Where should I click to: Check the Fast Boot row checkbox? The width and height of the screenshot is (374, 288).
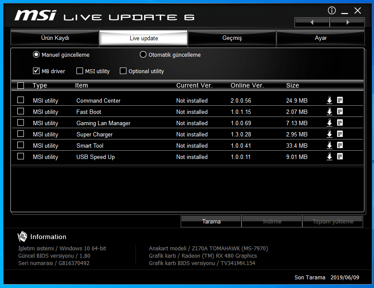click(x=21, y=111)
